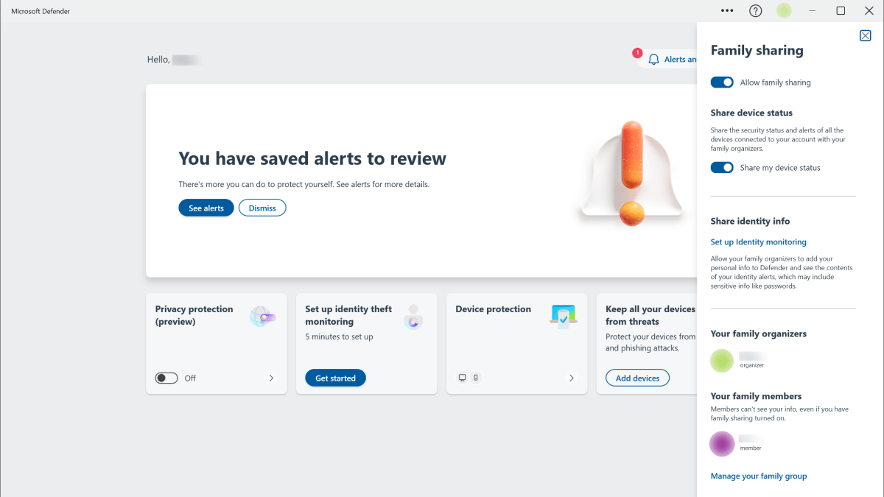
Task: Open the account avatar in title bar
Action: [x=784, y=11]
